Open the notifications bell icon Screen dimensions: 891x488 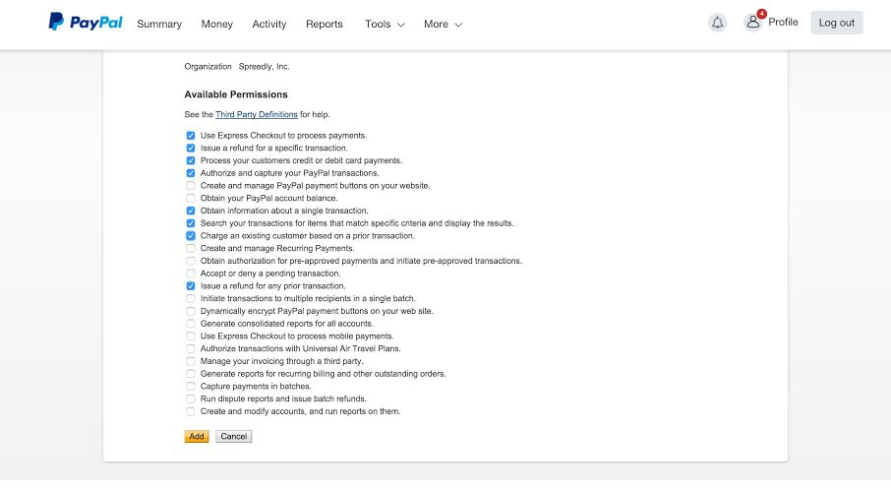pos(718,23)
